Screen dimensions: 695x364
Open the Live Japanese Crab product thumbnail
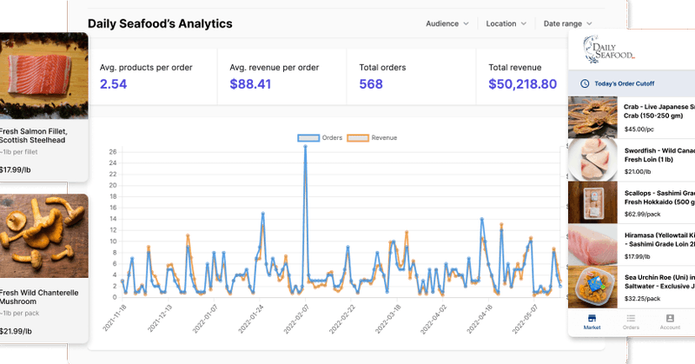pyautogui.click(x=592, y=118)
